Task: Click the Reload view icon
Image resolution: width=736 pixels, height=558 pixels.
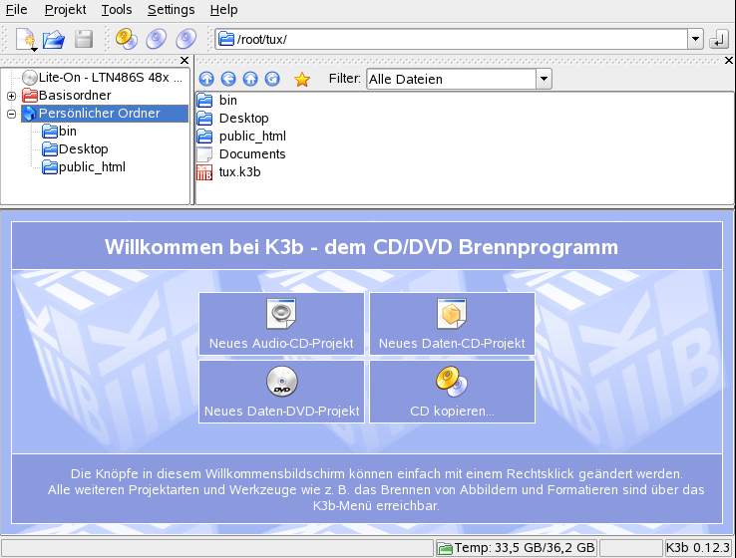Action: (272, 79)
